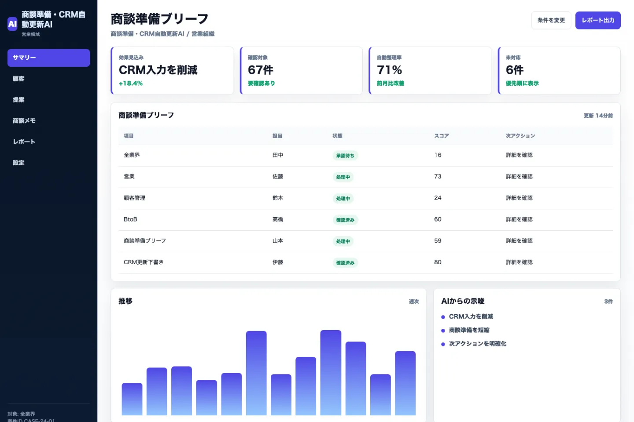Open the 未対応 6件 card
This screenshot has height=422, width=634.
point(559,70)
